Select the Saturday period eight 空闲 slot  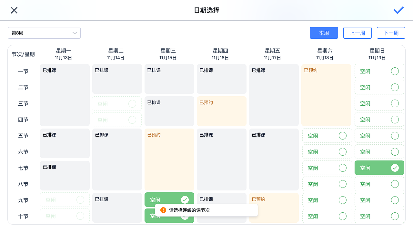pyautogui.click(x=327, y=184)
